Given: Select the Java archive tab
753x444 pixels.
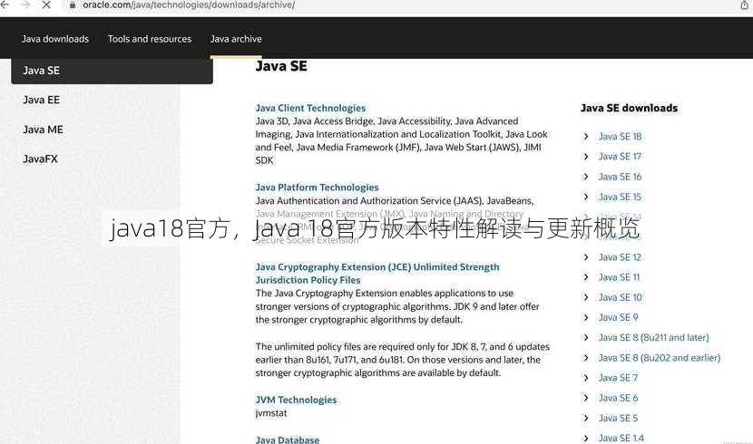Looking at the screenshot, I should (x=236, y=39).
